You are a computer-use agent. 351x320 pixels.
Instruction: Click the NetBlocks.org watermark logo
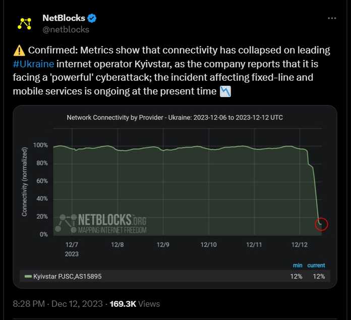[x=101, y=224]
